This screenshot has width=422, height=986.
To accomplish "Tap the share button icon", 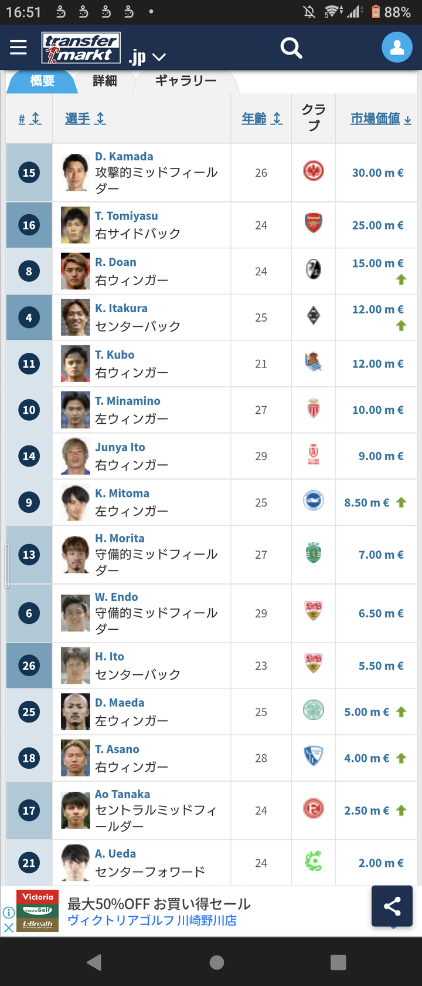I will [x=392, y=906].
